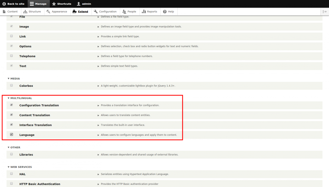Click the Language module name label
This screenshot has width=329, height=187.
(x=27, y=135)
